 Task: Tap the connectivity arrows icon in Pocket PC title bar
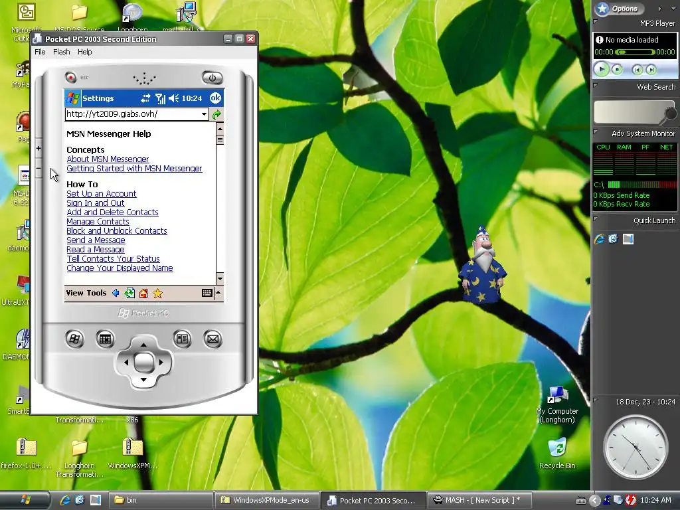[x=145, y=98]
